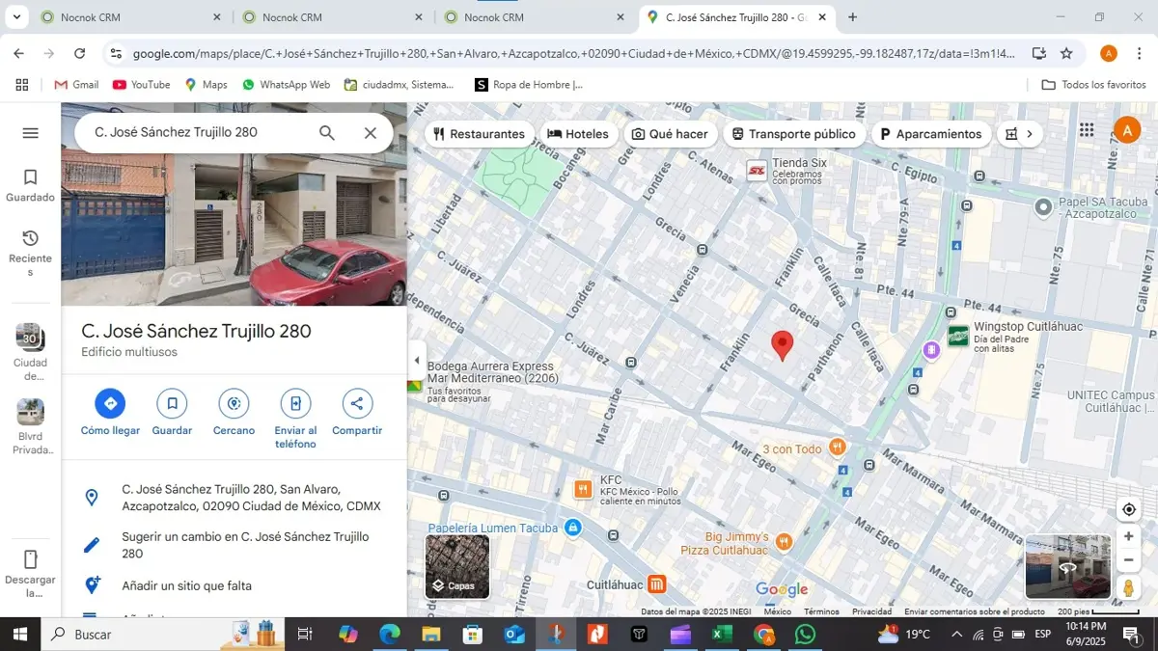Collapse the side panel arrow
Image resolution: width=1158 pixels, height=651 pixels.
coord(417,361)
